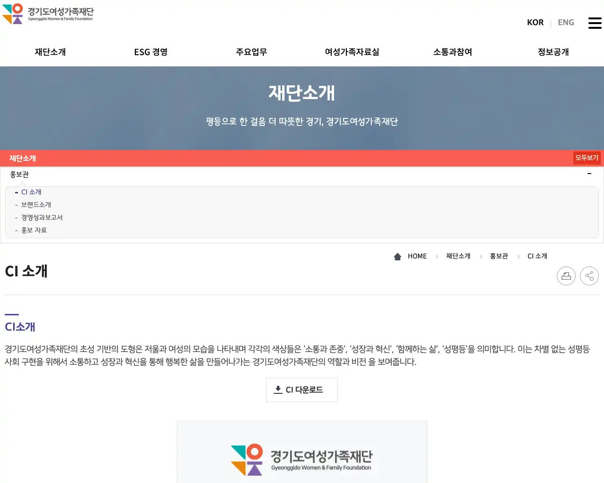The height and width of the screenshot is (483, 604).
Task: Click the 재단소개 banner title
Action: 302,93
